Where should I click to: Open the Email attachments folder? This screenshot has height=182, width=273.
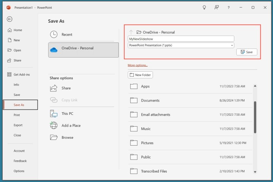click(155, 115)
